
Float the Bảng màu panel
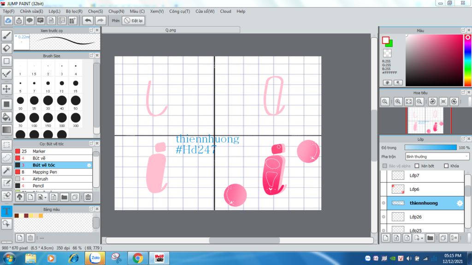[x=92, y=209]
